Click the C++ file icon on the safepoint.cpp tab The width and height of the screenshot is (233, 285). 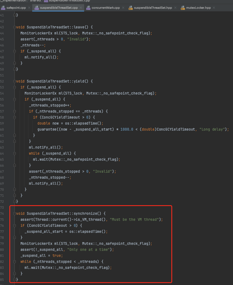tap(4, 8)
